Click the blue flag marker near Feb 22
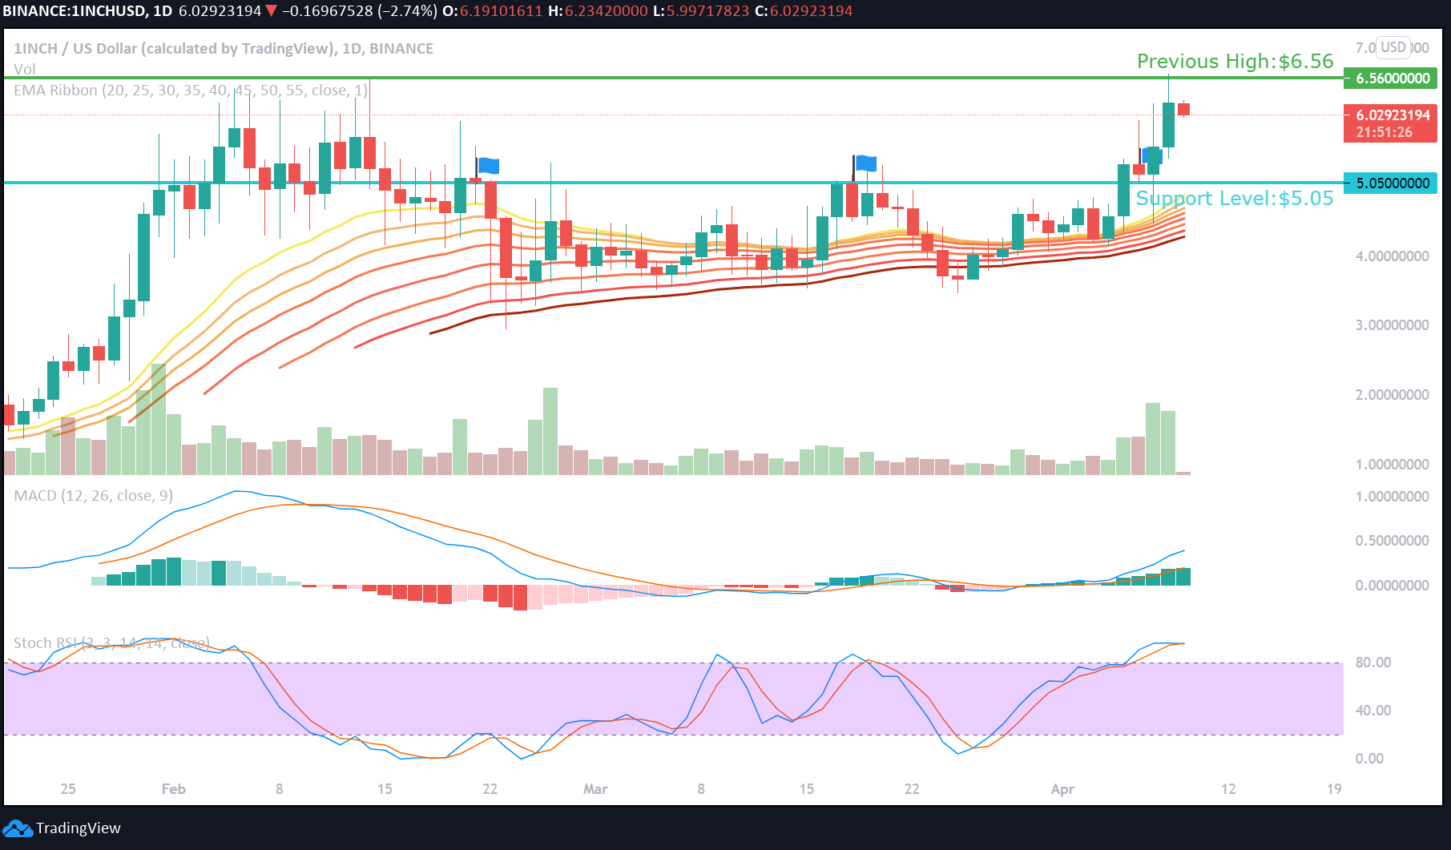 pyautogui.click(x=488, y=166)
